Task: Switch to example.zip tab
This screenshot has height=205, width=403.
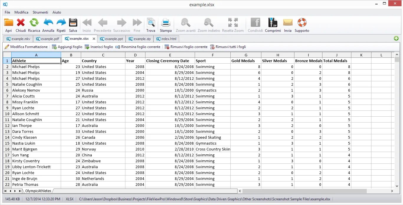Action: pyautogui.click(x=139, y=39)
